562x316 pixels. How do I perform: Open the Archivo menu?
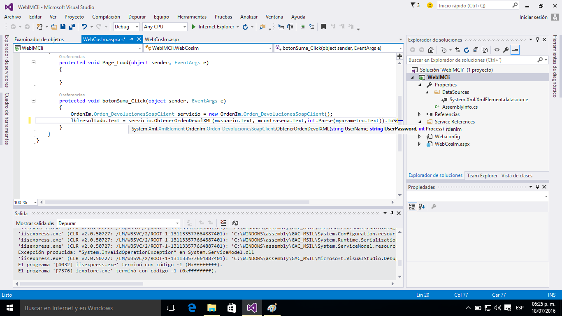coord(12,17)
